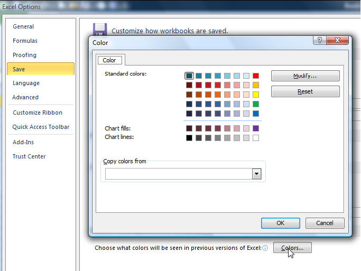Screen dimensions: 361x271
Task: Confirm the Color dialog with OK
Action: pos(281,223)
